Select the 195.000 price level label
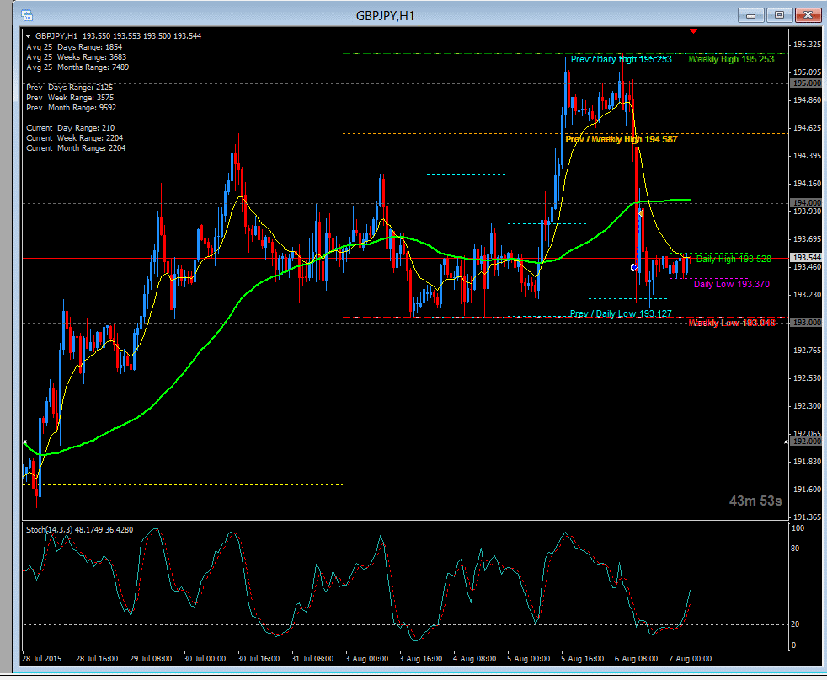Viewport: 827px width, 680px height. (x=806, y=83)
